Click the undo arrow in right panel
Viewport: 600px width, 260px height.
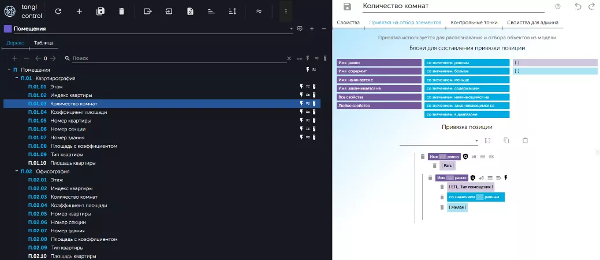coord(578,6)
